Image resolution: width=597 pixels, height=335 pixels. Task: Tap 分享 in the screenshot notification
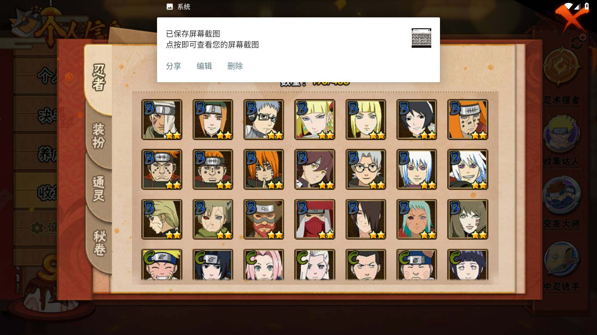173,66
